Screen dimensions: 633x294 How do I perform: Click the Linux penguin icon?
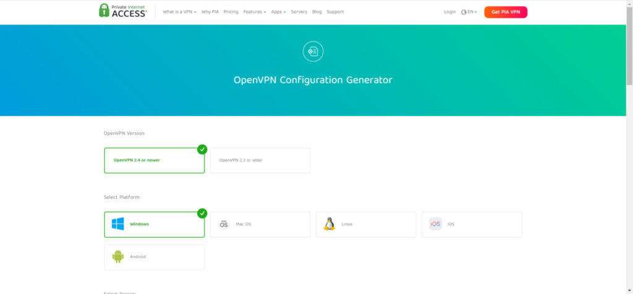[329, 224]
